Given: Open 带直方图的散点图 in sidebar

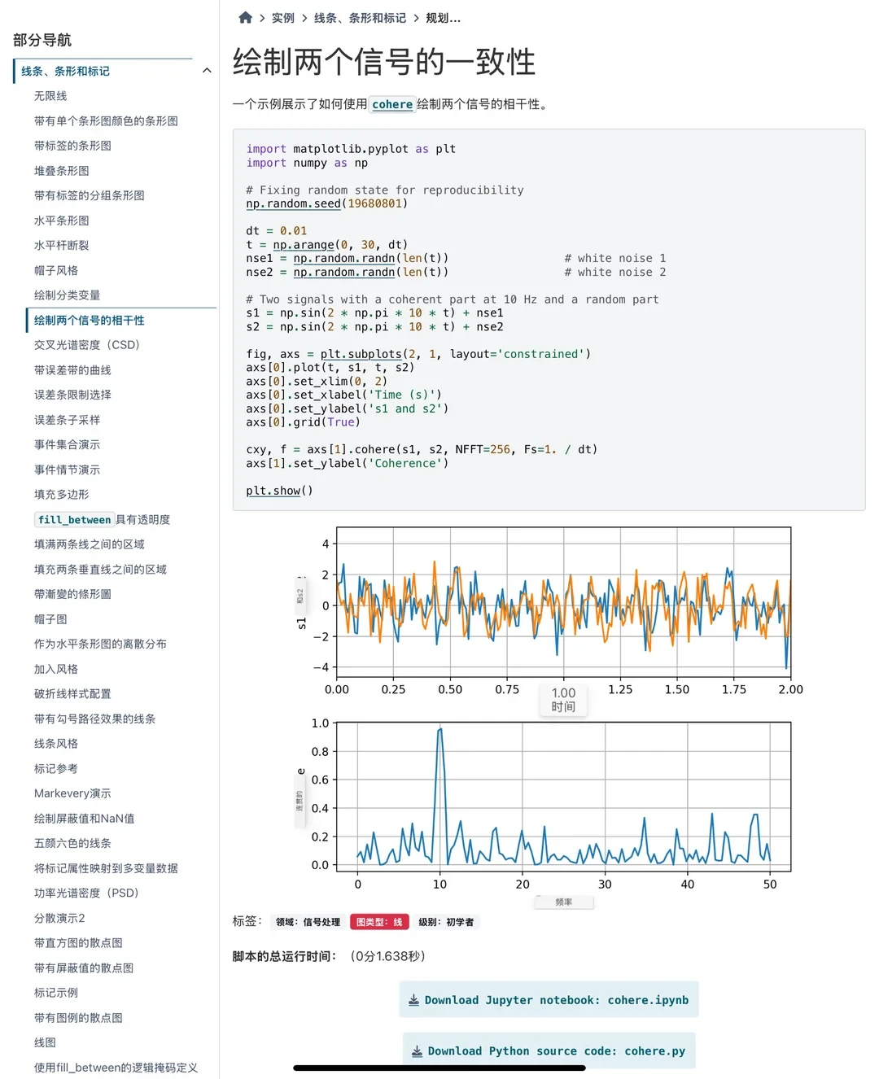Looking at the screenshot, I should (78, 943).
